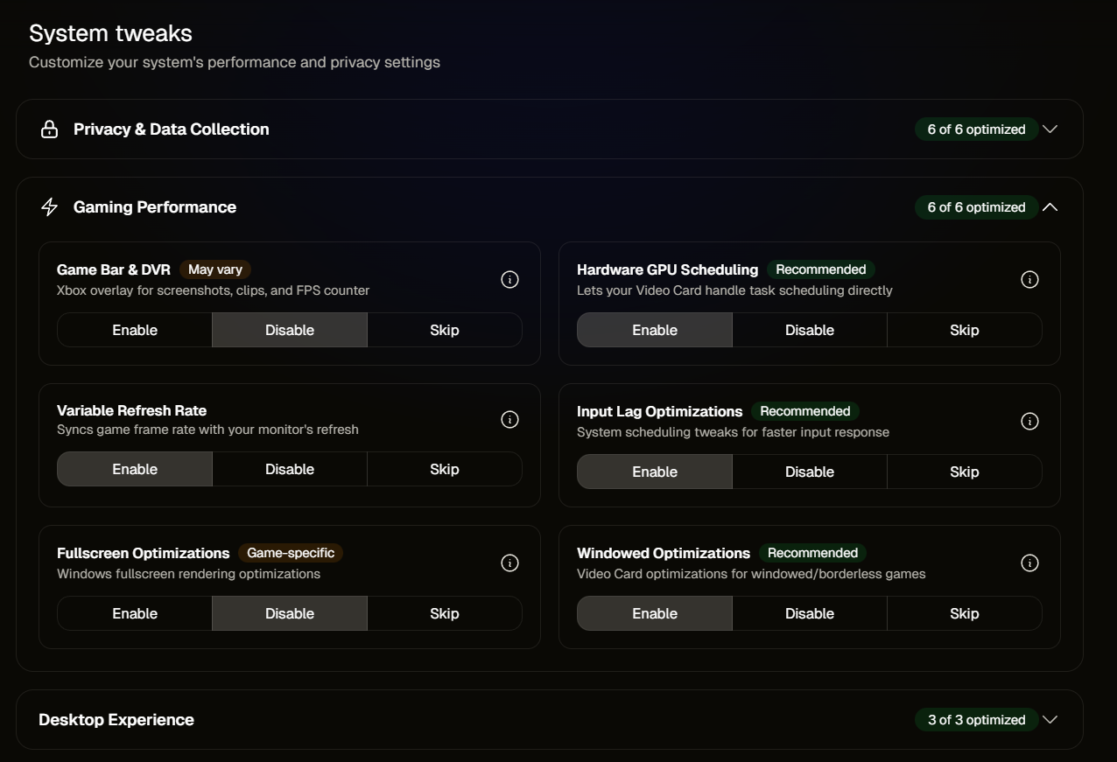Open info tooltip for Hardware GPU Scheduling
This screenshot has height=762, width=1117.
click(x=1029, y=279)
